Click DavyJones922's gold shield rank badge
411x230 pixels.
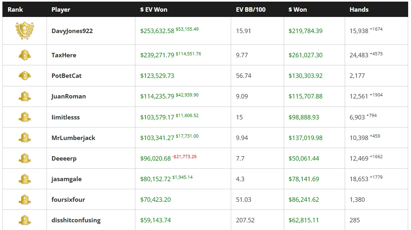[x=25, y=31]
